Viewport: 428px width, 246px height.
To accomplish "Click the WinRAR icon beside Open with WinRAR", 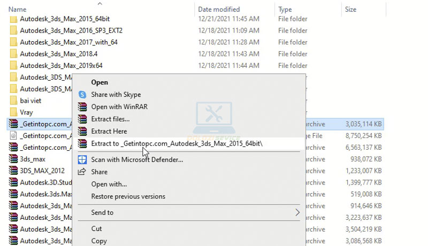I will coord(82,106).
